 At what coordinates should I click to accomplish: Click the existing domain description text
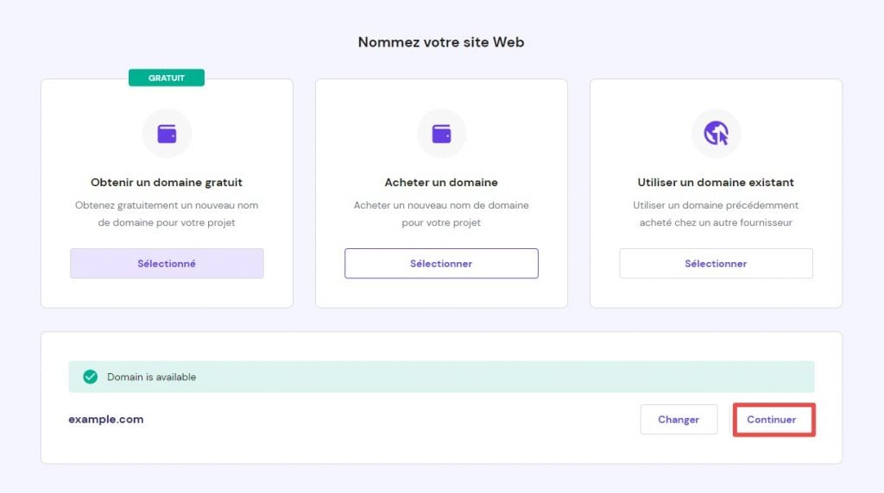point(716,214)
